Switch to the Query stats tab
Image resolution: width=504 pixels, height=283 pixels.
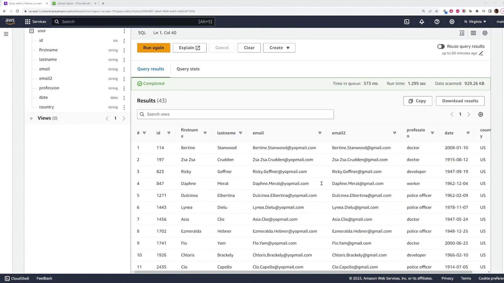(188, 69)
